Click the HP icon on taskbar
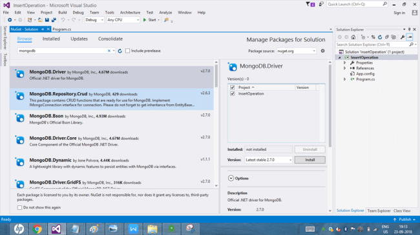The height and width of the screenshot is (235, 420). coord(19,229)
